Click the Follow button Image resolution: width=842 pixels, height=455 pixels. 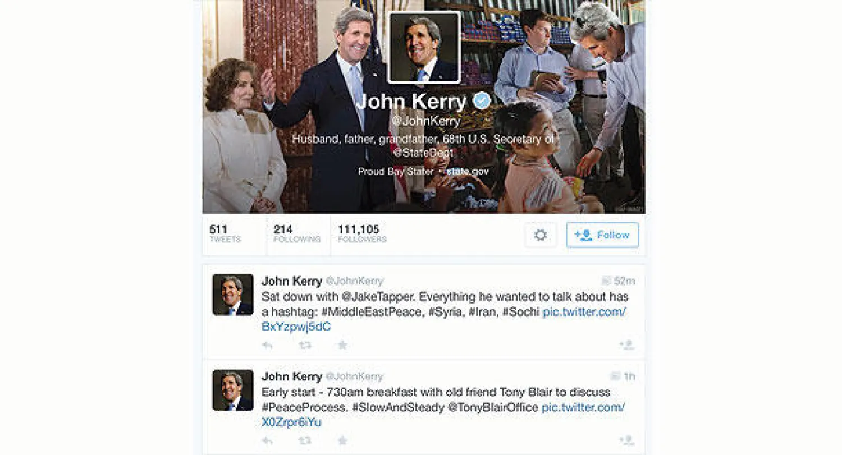(x=602, y=235)
